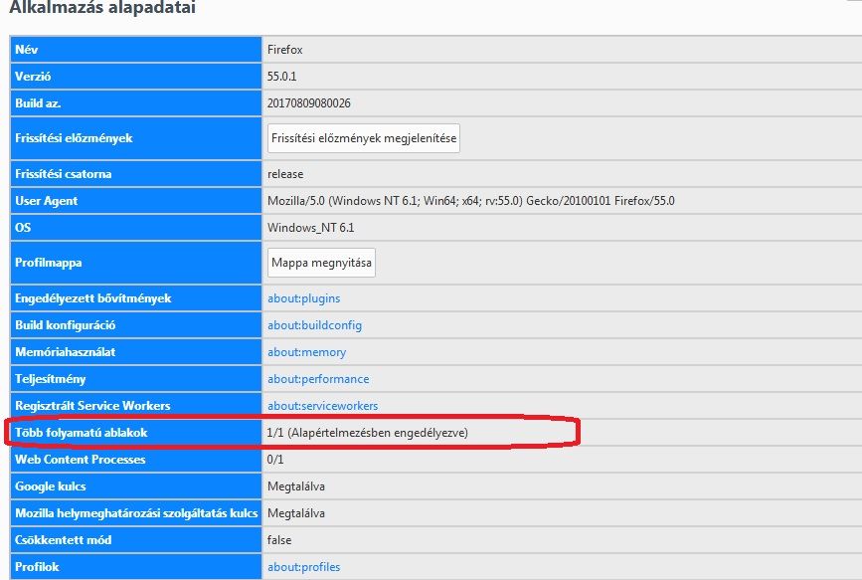The image size is (862, 580).
Task: Select Megtalálva in Mozilla helymeghatározási row
Action: (x=296, y=513)
